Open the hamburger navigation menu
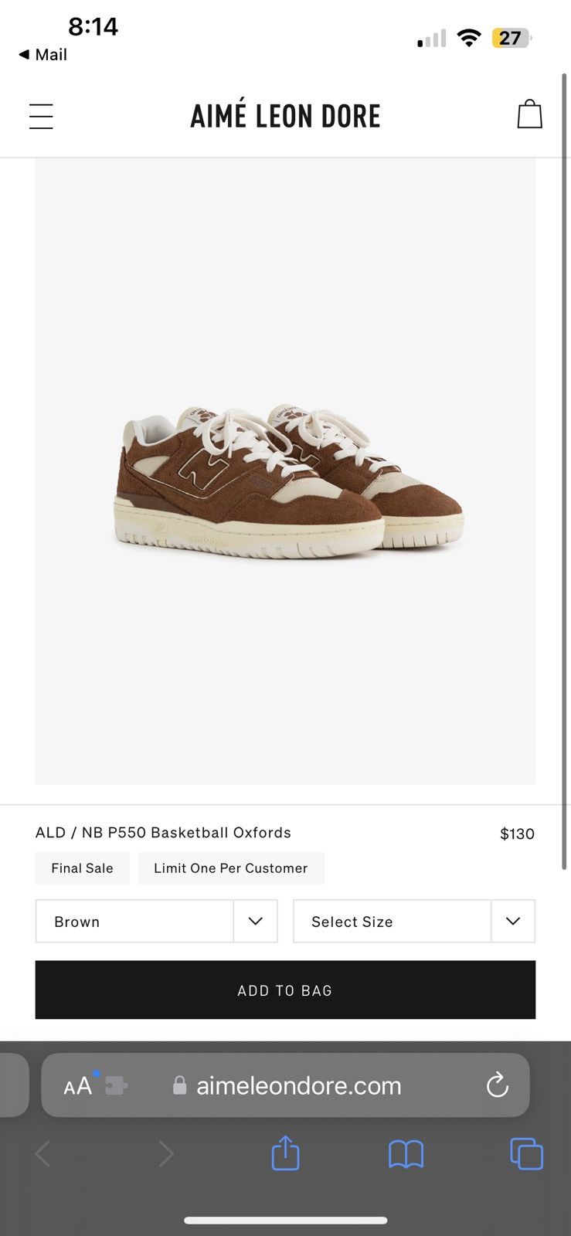This screenshot has height=1236, width=571. 40,115
